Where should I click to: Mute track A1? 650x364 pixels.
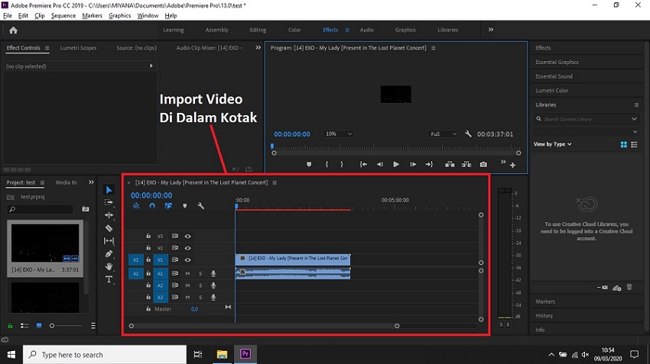coord(188,273)
